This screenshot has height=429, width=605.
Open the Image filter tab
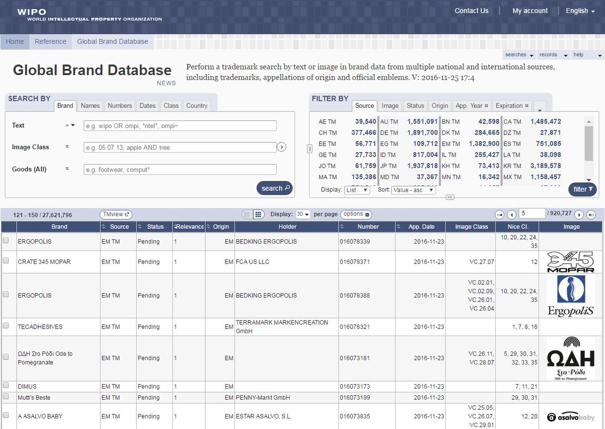pyautogui.click(x=390, y=106)
